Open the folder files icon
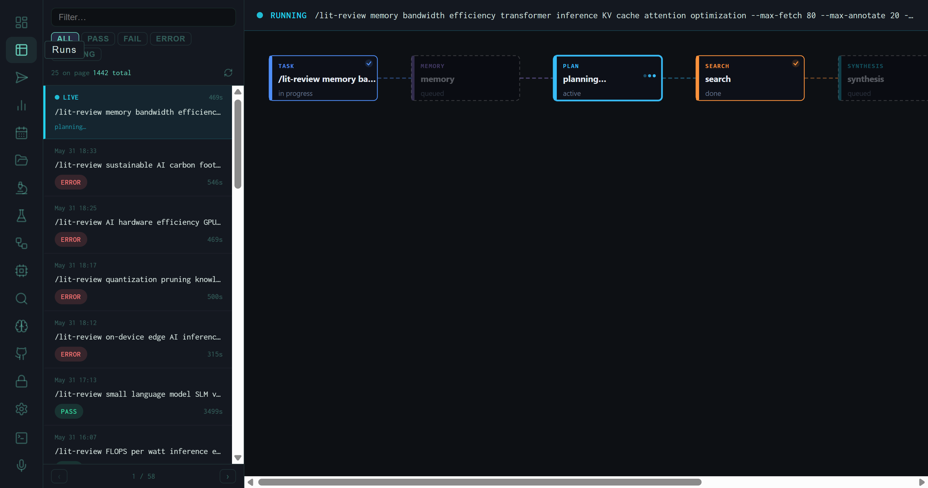The image size is (928, 488). 21,160
